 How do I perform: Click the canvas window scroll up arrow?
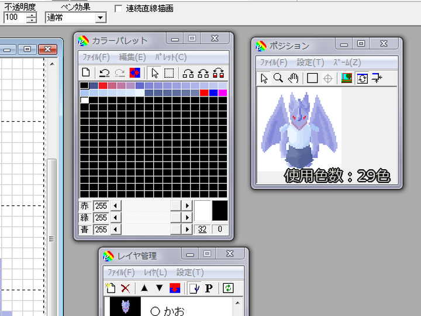pos(53,64)
